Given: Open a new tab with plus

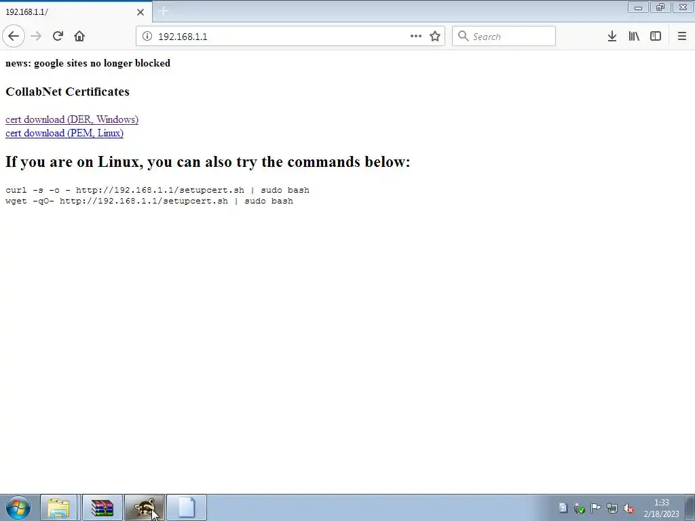Looking at the screenshot, I should (x=163, y=11).
